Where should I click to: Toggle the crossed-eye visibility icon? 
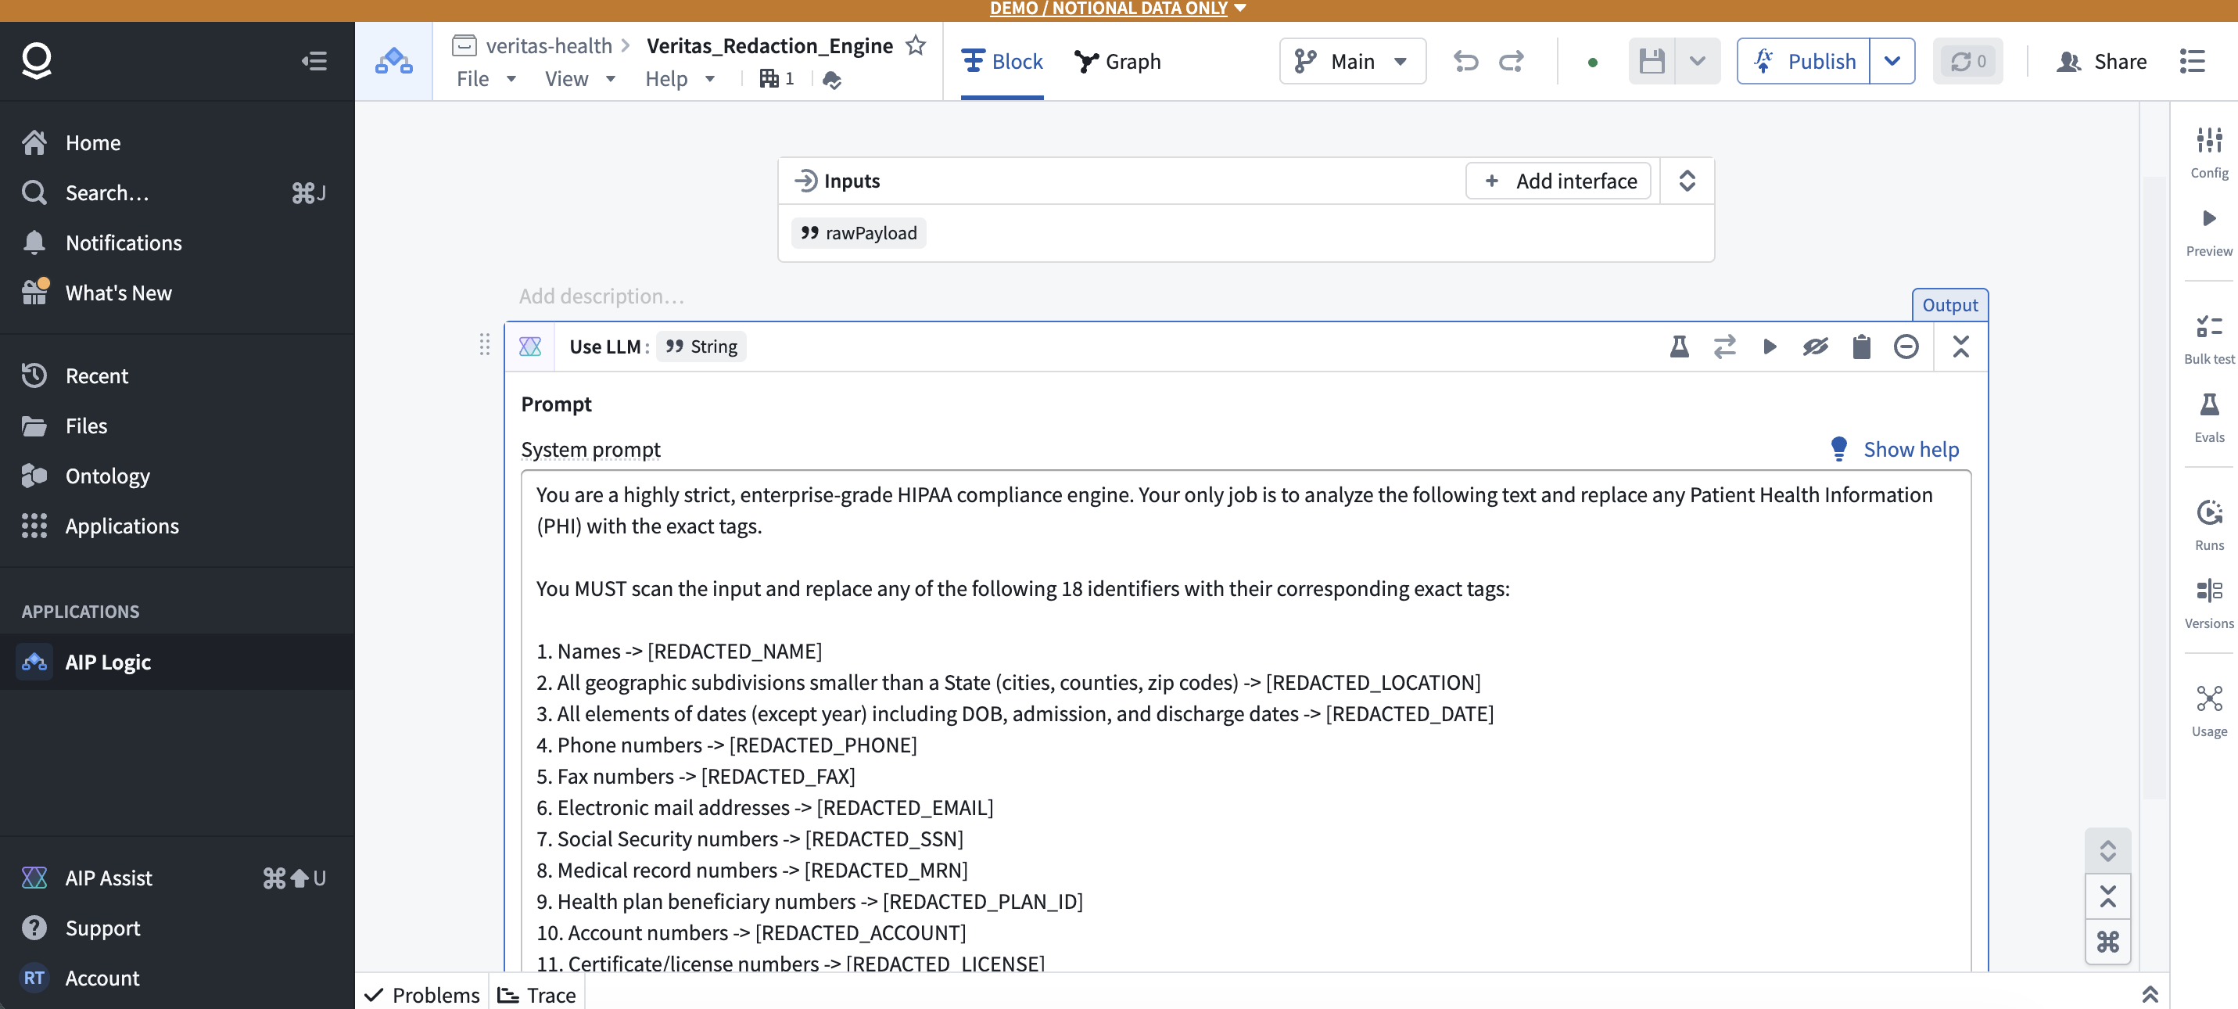click(1815, 347)
